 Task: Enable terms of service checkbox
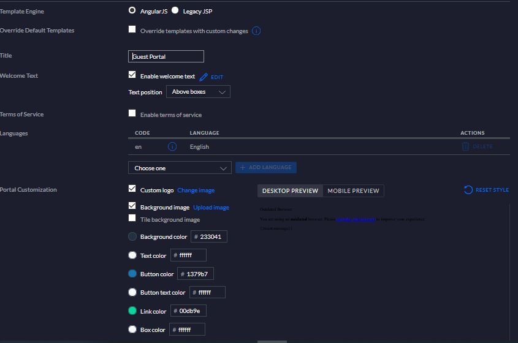click(x=132, y=113)
